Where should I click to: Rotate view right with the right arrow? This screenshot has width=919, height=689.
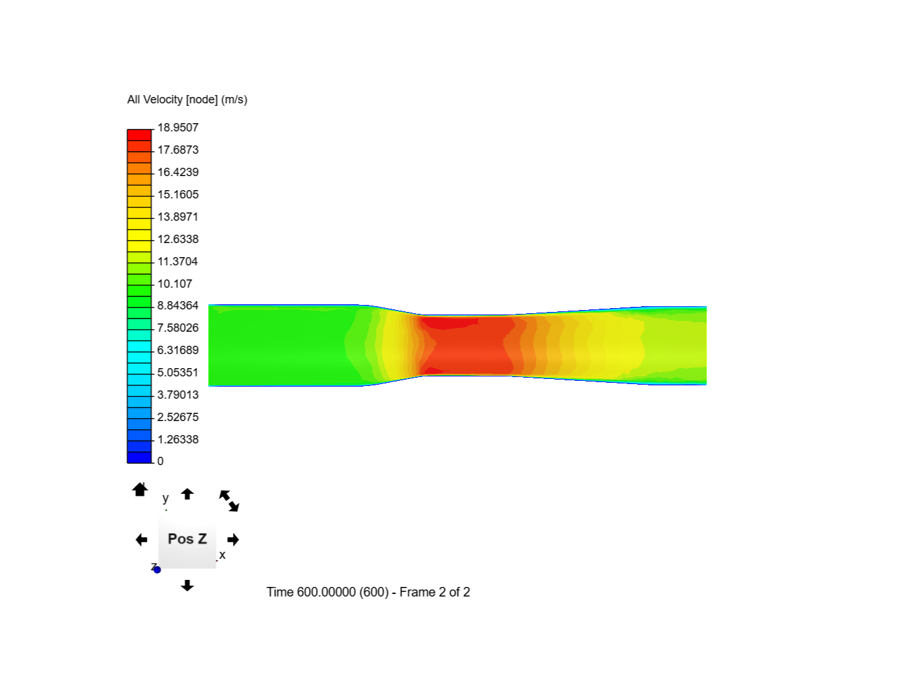233,540
